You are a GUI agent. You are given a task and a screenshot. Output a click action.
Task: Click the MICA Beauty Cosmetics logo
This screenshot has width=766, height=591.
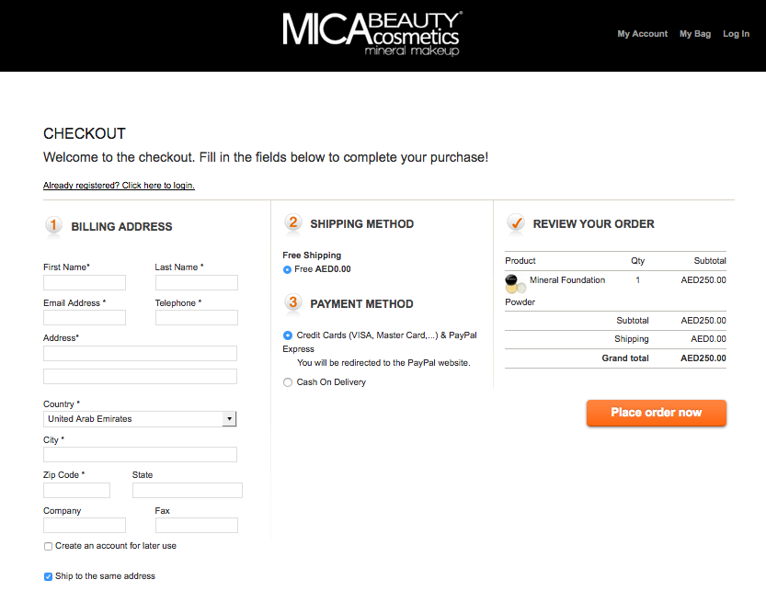pos(372,34)
